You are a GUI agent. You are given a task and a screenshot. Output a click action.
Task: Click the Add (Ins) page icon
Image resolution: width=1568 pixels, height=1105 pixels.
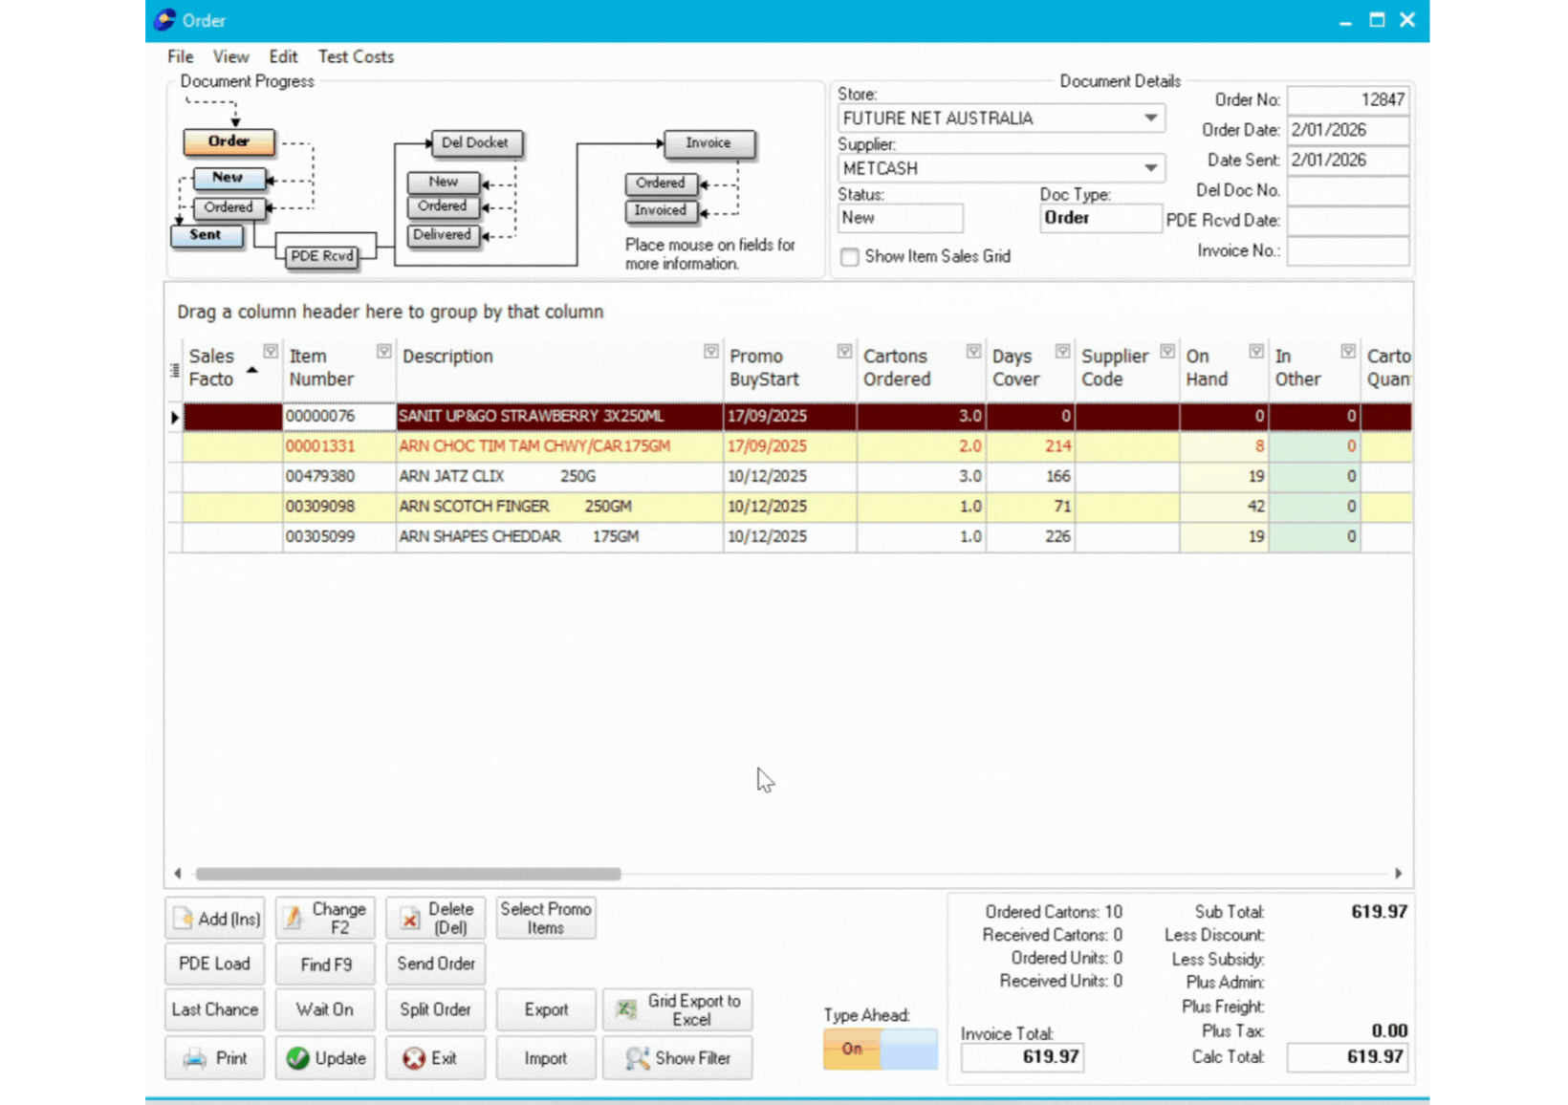(x=184, y=919)
